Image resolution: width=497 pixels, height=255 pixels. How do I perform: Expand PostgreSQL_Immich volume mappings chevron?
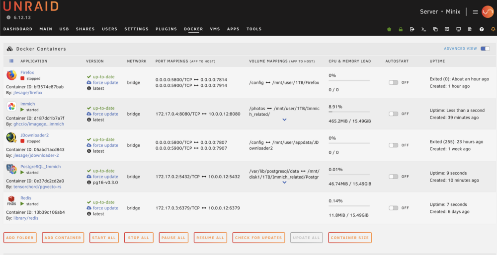tap(284, 182)
